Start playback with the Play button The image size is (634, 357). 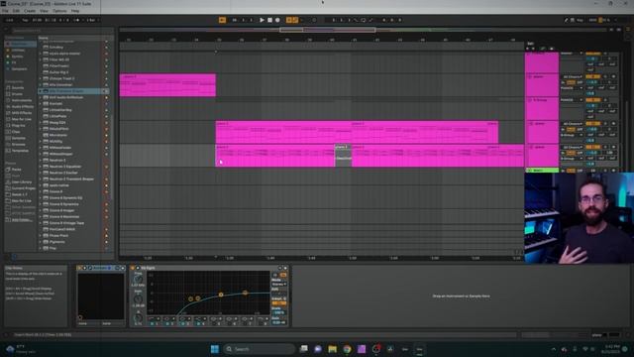point(262,20)
